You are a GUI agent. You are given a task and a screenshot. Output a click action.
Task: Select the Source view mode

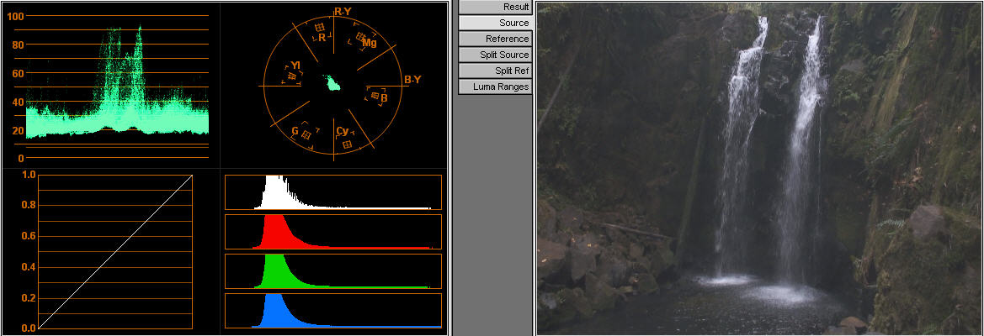tap(496, 23)
